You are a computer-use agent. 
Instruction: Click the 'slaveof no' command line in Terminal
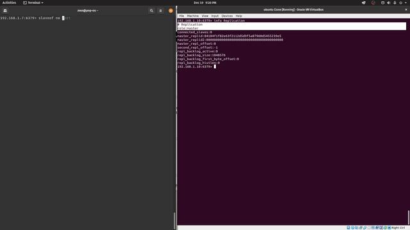pyautogui.click(x=35, y=18)
